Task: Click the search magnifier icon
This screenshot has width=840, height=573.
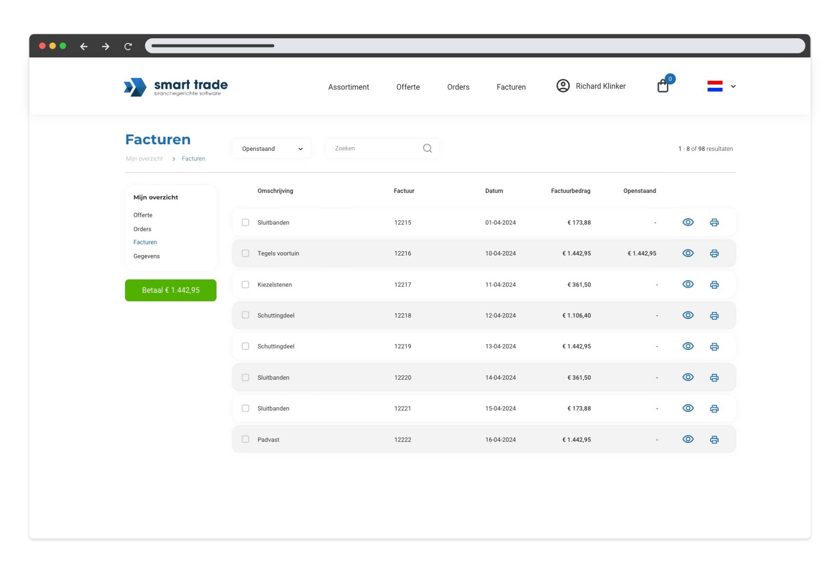Action: (x=427, y=149)
